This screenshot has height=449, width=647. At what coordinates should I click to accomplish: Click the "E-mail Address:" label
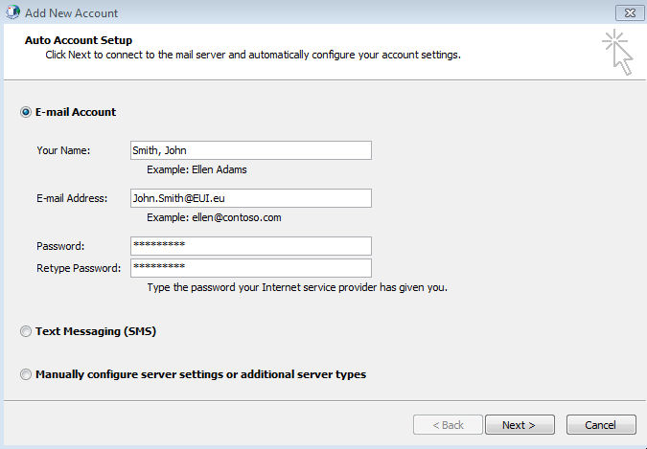coord(72,198)
